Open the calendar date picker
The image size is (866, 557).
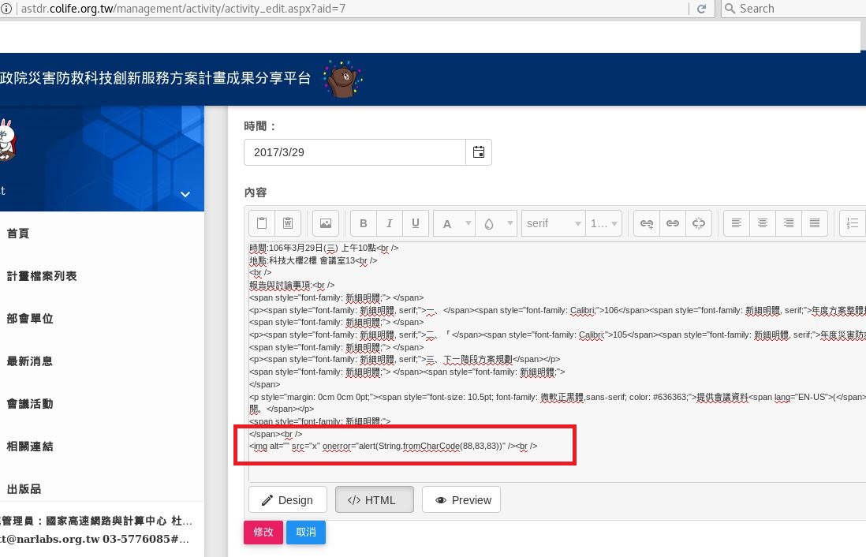(x=479, y=152)
